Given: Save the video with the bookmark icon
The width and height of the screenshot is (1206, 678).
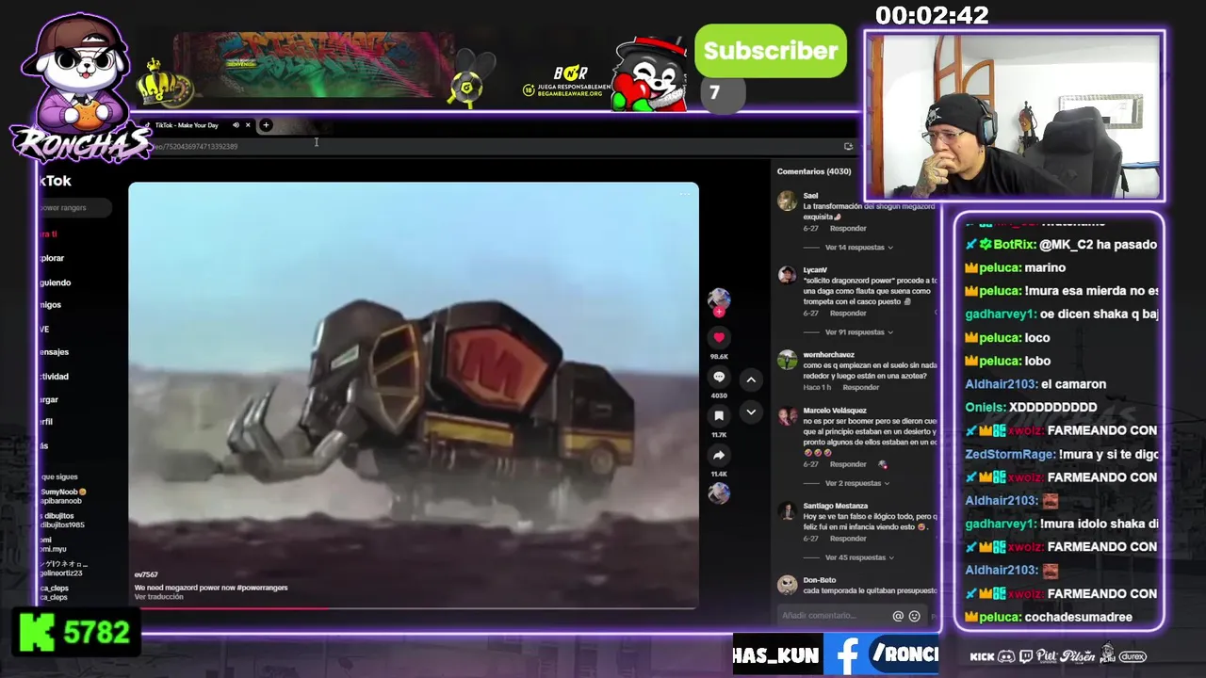Looking at the screenshot, I should click(x=719, y=415).
